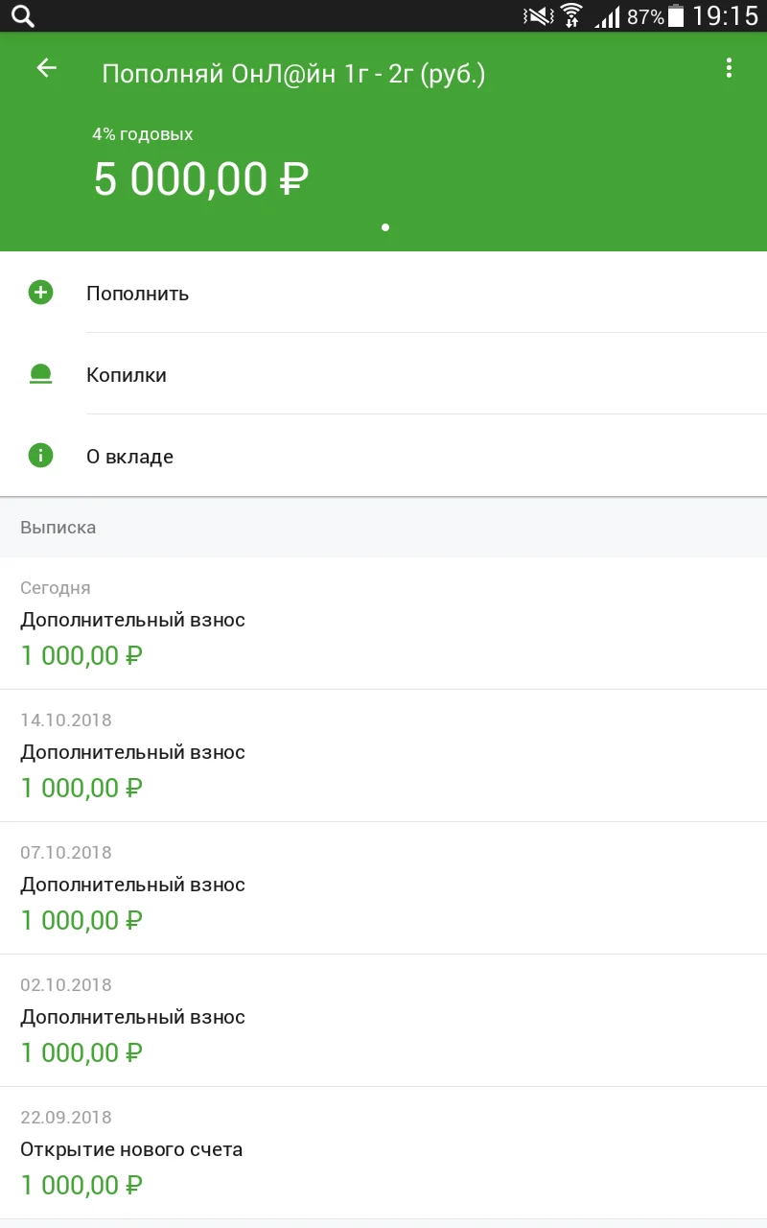Viewport: 767px width, 1228px height.
Task: Tap the back arrow in the header
Action: [x=45, y=68]
